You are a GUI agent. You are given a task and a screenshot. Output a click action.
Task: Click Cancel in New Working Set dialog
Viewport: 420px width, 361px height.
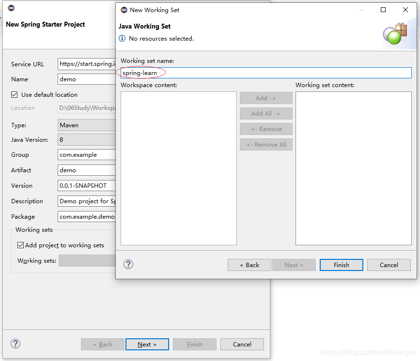[x=389, y=265]
